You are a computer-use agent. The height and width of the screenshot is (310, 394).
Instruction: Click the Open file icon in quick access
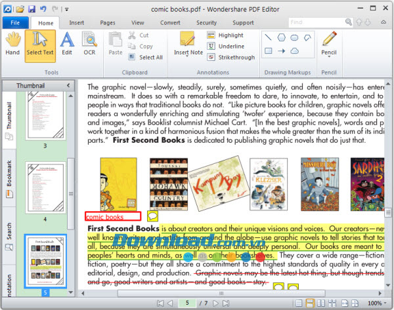(x=20, y=9)
